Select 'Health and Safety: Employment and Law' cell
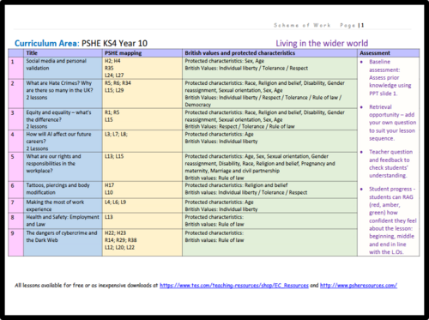The height and width of the screenshot is (320, 429). coord(63,220)
